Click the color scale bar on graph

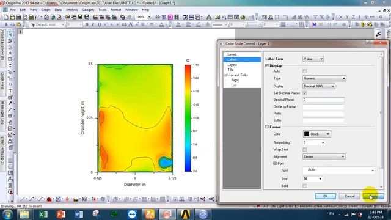(x=188, y=118)
